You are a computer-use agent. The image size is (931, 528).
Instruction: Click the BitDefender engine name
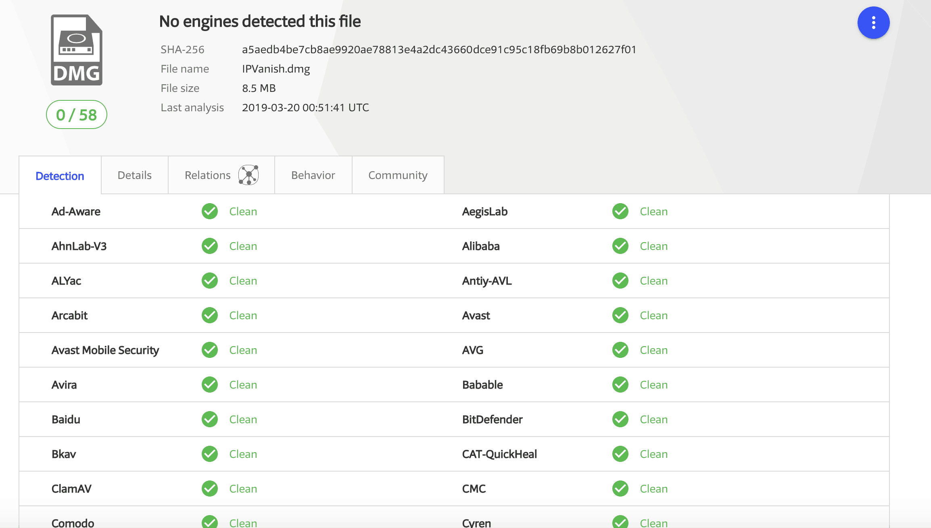coord(492,419)
